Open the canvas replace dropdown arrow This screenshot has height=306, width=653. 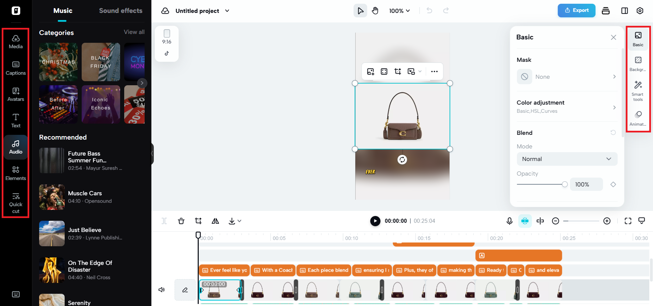pyautogui.click(x=420, y=71)
